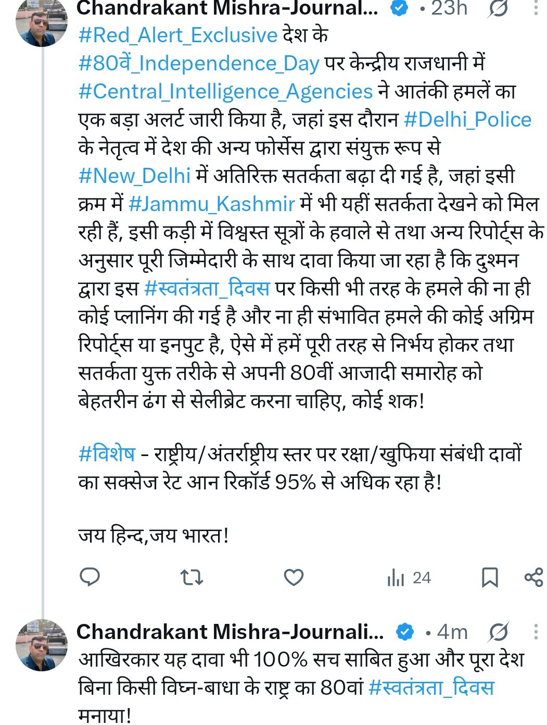Open the #Jammu_Kashmir hashtag
547x725 pixels.
[212, 204]
